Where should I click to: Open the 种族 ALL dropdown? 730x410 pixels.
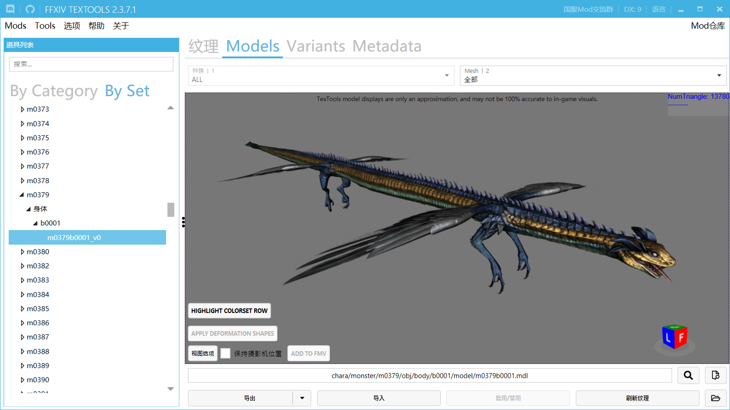(x=321, y=76)
